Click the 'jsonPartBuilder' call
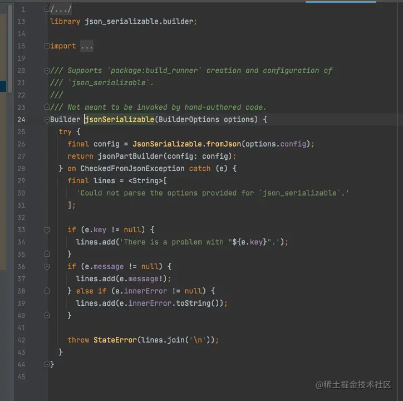This screenshot has height=401, width=403. pos(130,156)
